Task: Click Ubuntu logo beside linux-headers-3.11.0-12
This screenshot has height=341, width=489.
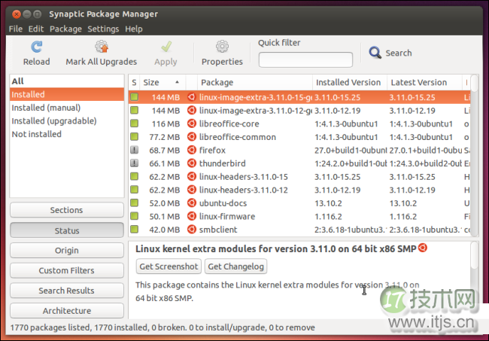Action: click(x=192, y=190)
